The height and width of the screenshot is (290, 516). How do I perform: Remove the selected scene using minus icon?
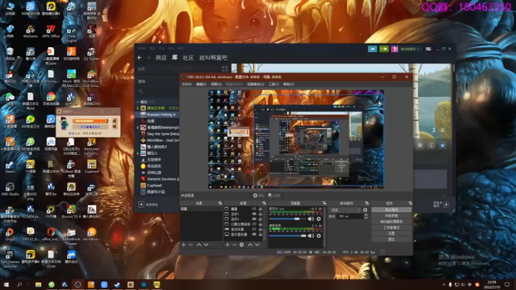point(190,245)
